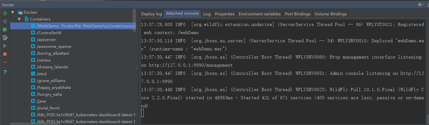Click the red Stop container square icon
429x125 pixels.
click(5, 54)
